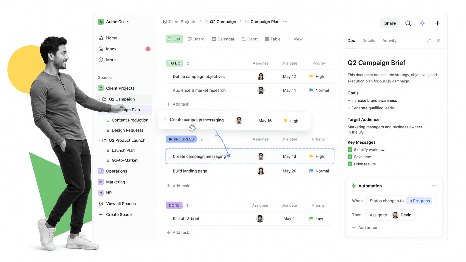Click assignee avatar for Kickoff & brief
The image size is (466, 262).
click(260, 219)
